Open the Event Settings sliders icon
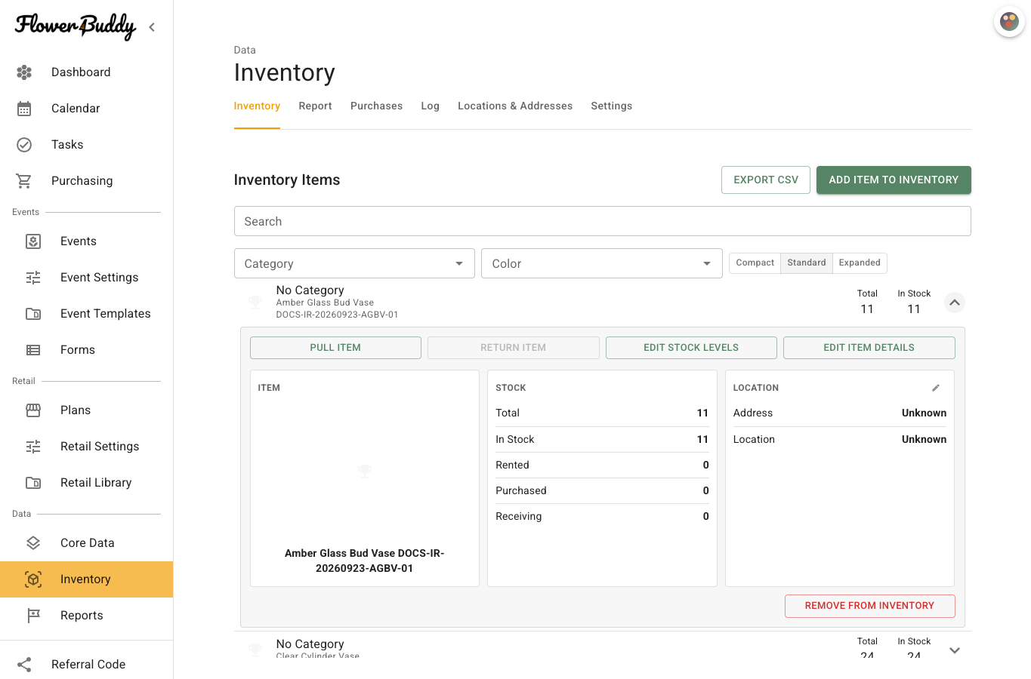The image size is (1031, 679). (x=33, y=278)
